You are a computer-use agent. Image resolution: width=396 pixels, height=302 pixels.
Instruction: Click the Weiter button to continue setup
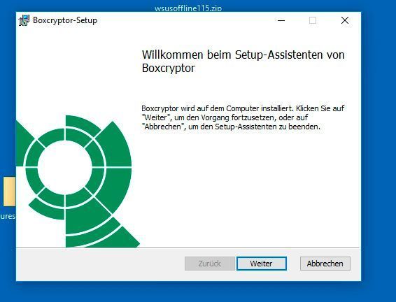pos(262,264)
